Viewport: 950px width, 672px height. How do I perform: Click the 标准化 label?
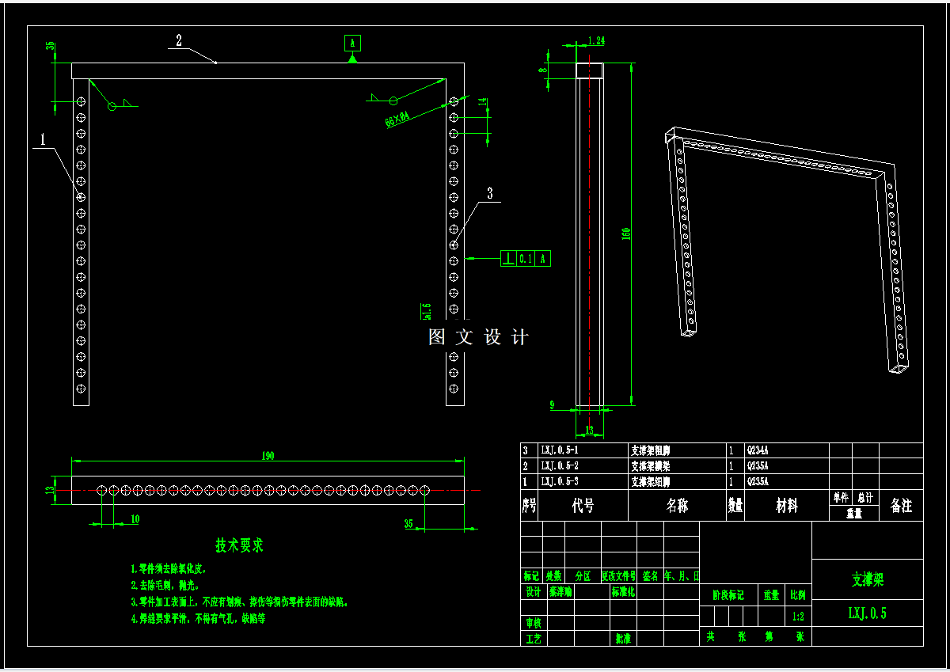[x=623, y=591]
